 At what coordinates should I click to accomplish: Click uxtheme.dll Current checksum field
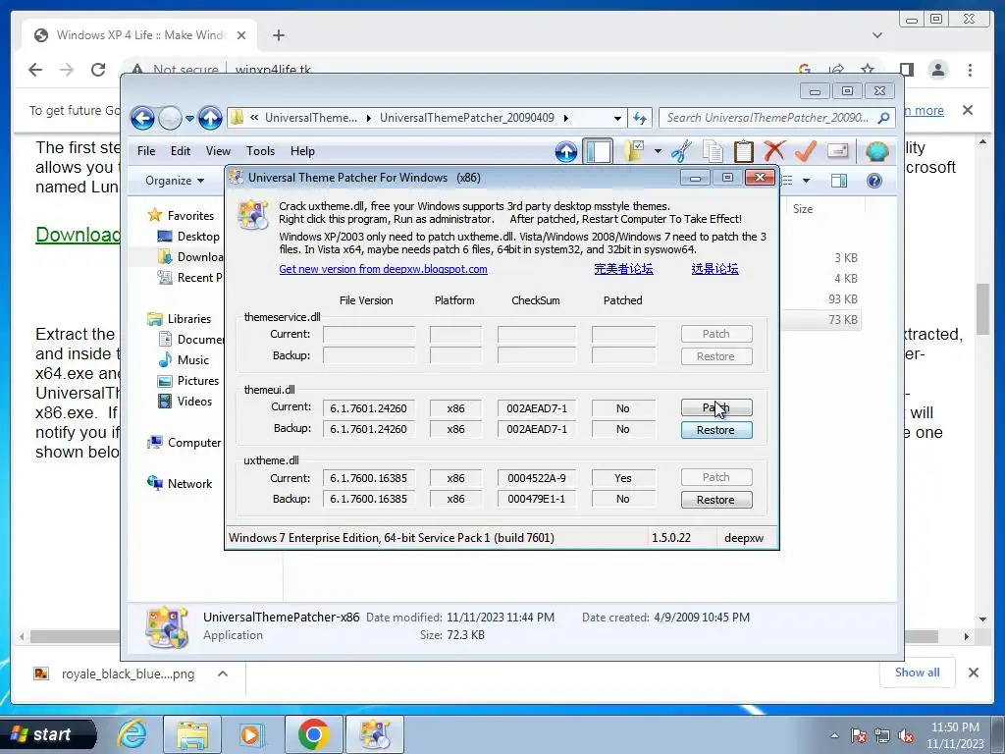[x=537, y=478]
